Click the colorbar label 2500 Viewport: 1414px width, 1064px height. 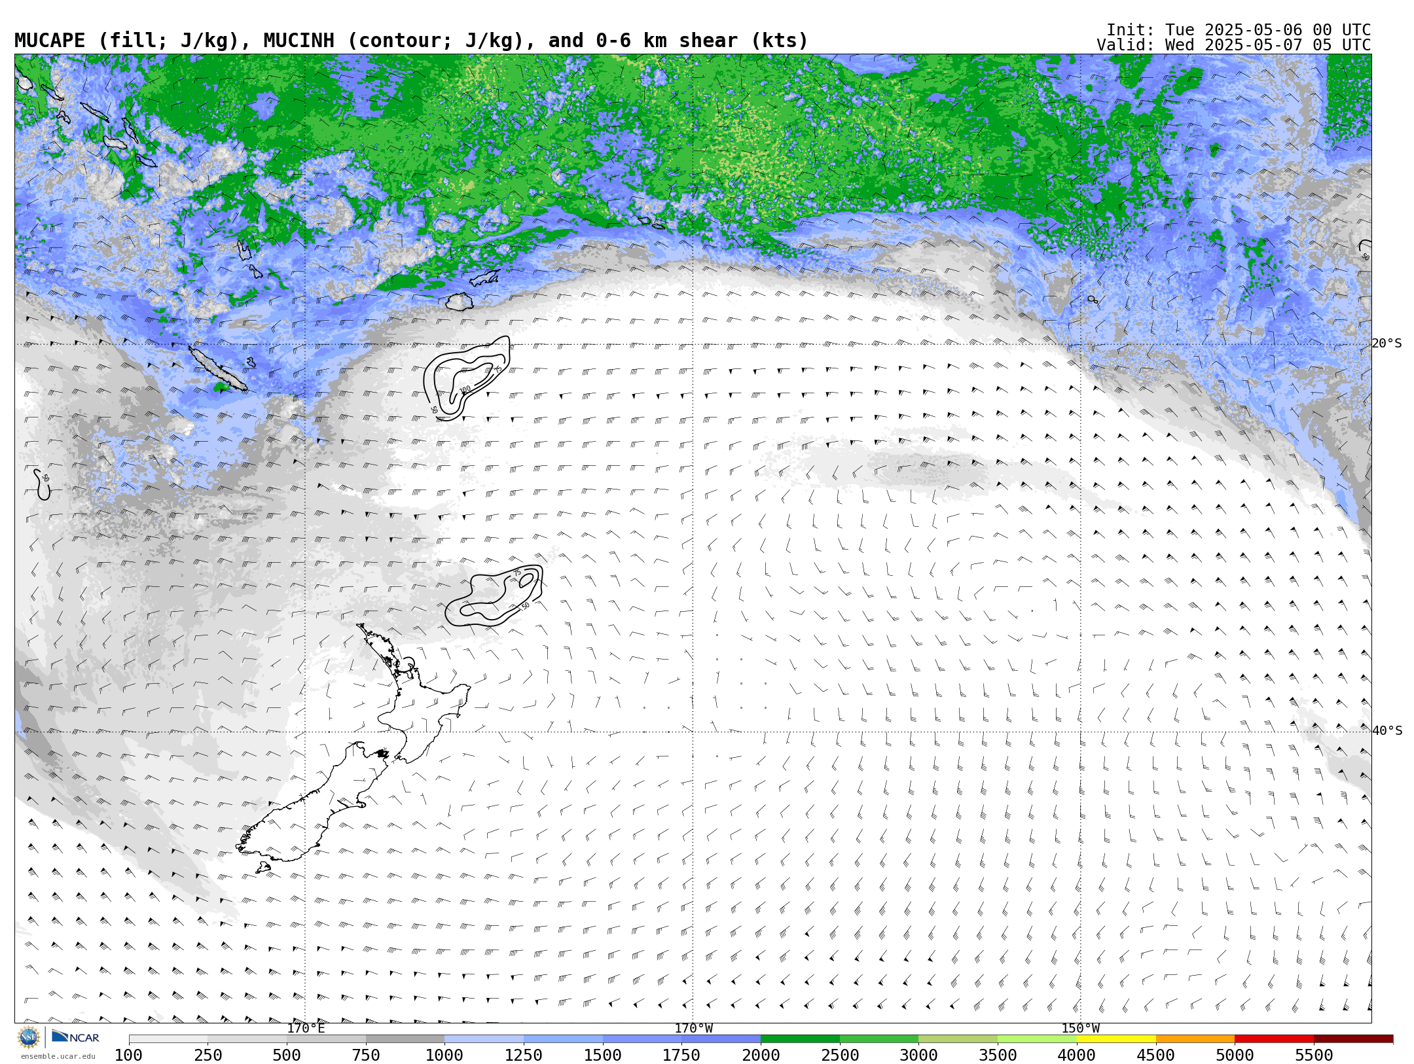tap(840, 1055)
